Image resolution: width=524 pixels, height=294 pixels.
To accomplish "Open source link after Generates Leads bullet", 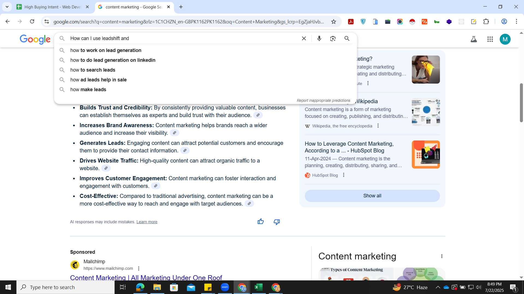I will tap(185, 151).
